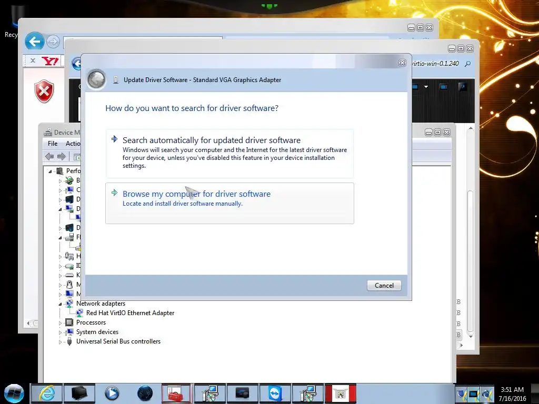This screenshot has height=404, width=539.
Task: Close the Yahoo browser tab with the x
Action: (33, 61)
